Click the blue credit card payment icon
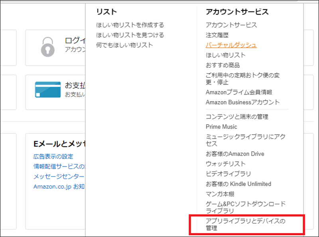Screen dimensions: 319x237 point(48,90)
